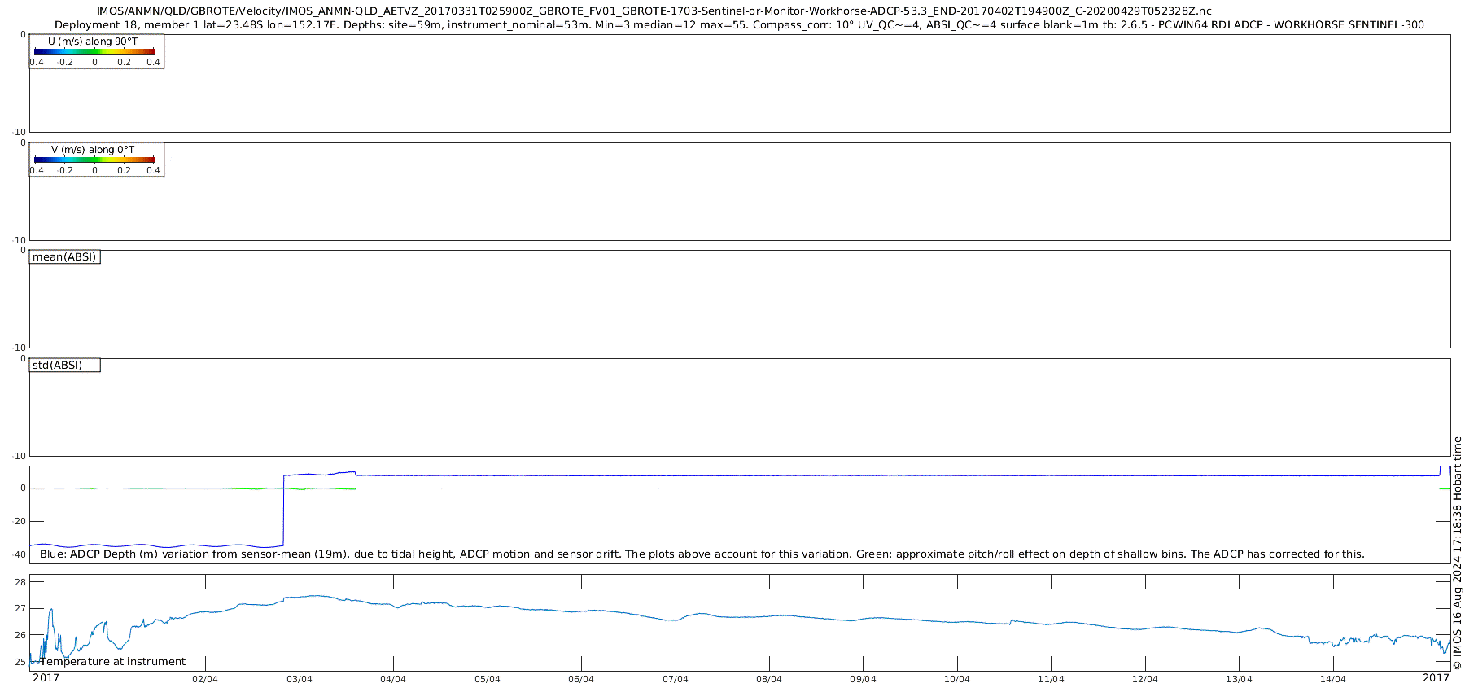The height and width of the screenshot is (692, 1465).
Task: Click the ADCP Depth variation caption text
Action: [702, 554]
